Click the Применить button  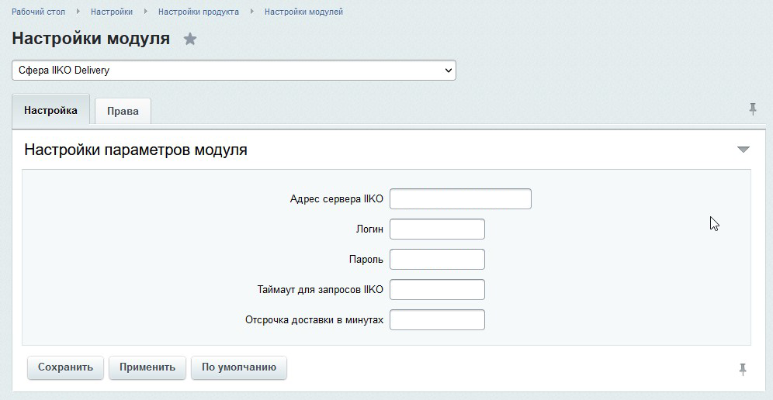click(x=147, y=367)
